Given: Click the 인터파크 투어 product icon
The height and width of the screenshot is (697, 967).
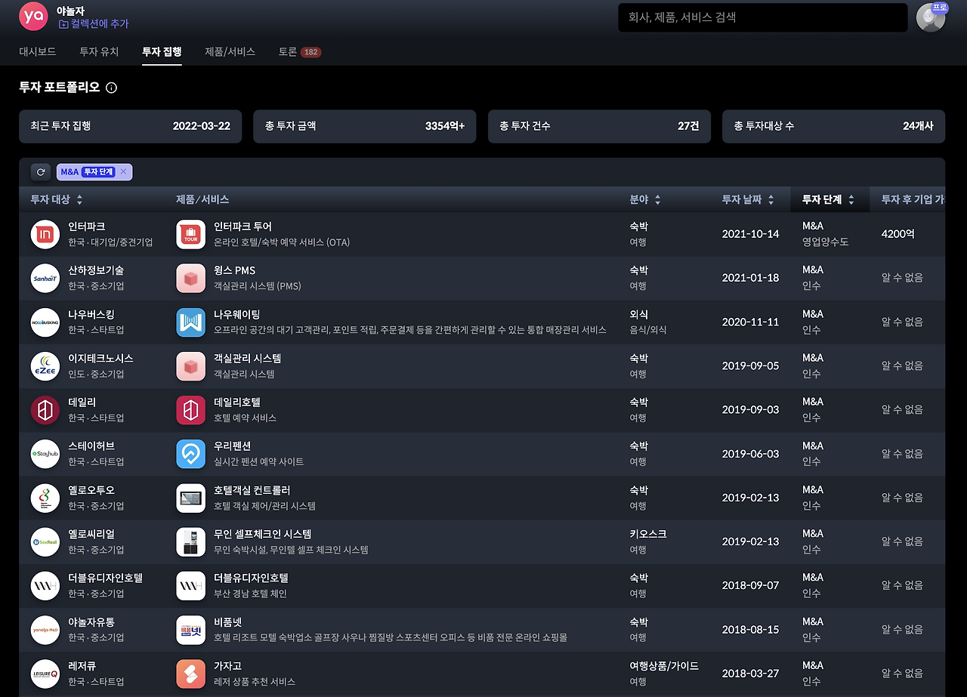Looking at the screenshot, I should [x=190, y=233].
